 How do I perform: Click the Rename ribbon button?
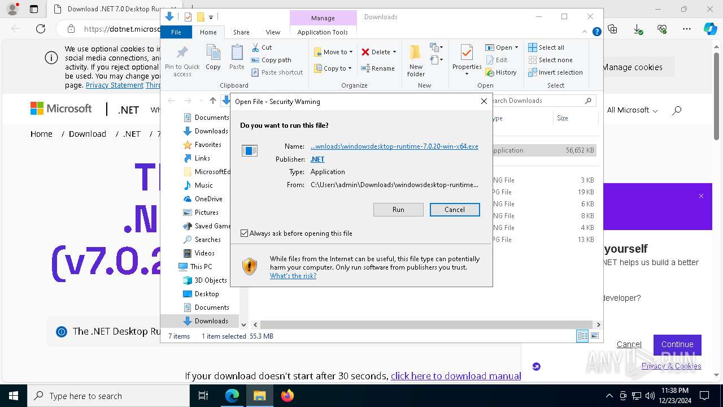[378, 68]
